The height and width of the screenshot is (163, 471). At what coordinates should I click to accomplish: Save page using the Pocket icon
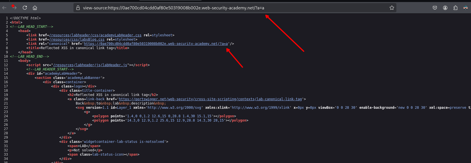click(435, 8)
